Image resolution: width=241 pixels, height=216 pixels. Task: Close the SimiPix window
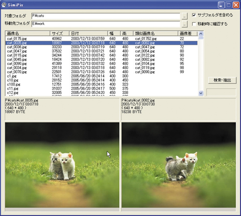(x=236, y=5)
